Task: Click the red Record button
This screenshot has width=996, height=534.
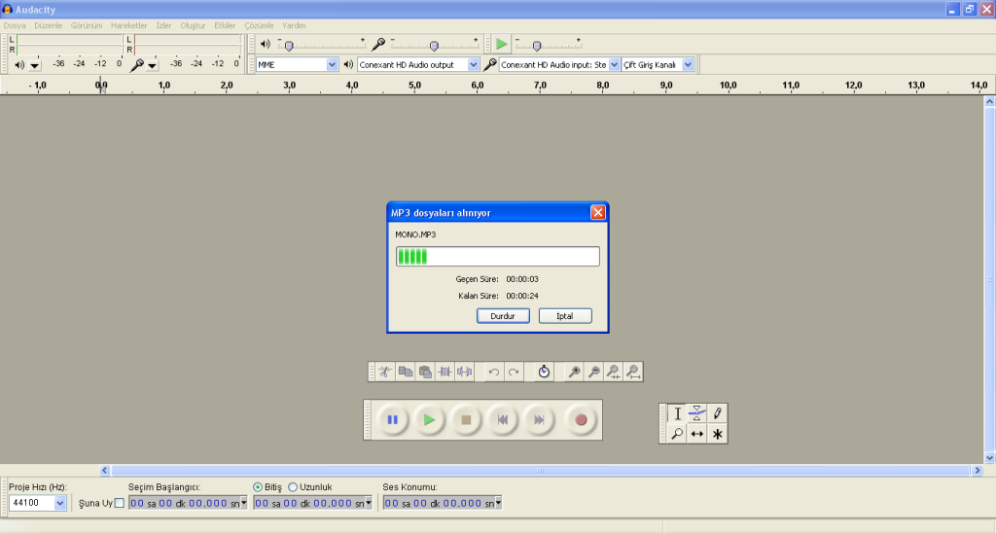Action: (x=581, y=419)
